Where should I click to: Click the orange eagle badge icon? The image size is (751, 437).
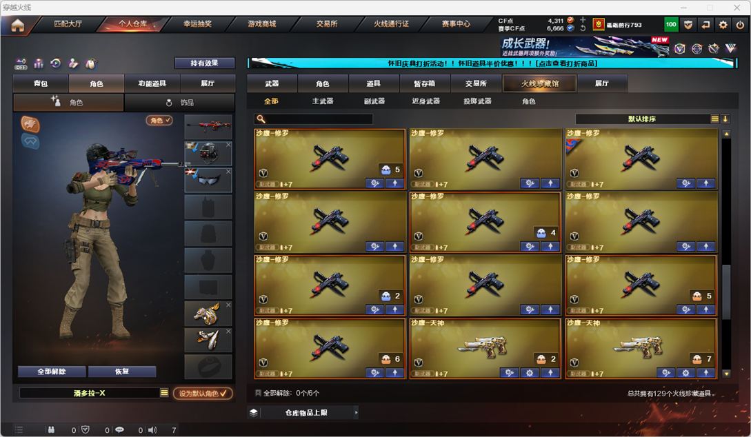[x=30, y=125]
